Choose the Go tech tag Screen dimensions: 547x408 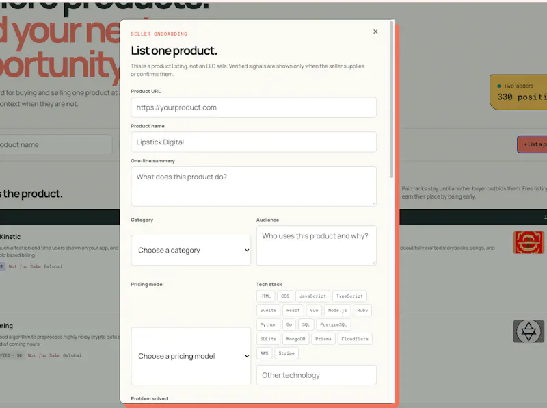pyautogui.click(x=289, y=324)
